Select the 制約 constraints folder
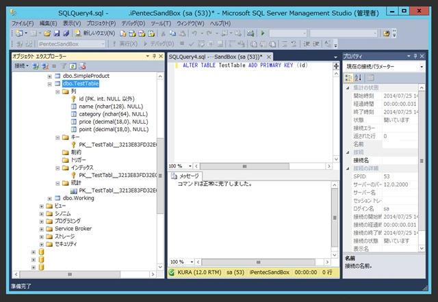 [x=76, y=152]
